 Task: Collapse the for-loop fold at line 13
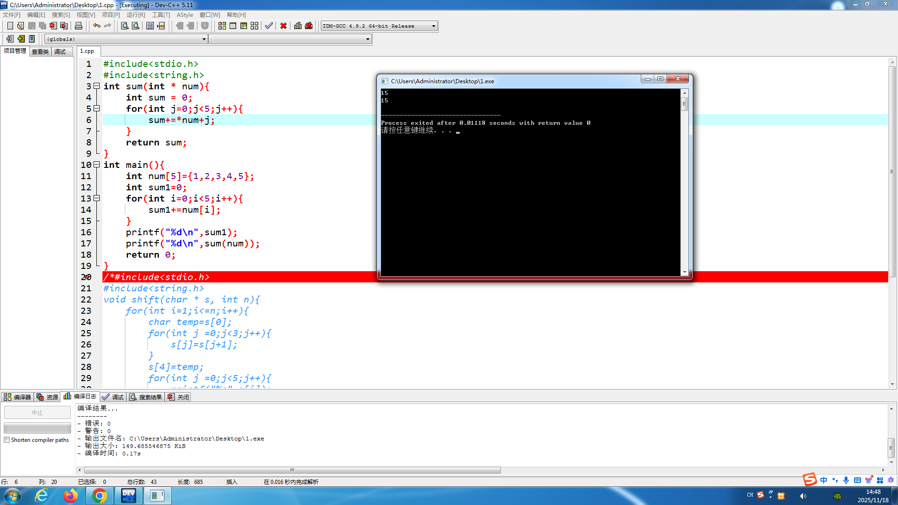[x=97, y=198]
